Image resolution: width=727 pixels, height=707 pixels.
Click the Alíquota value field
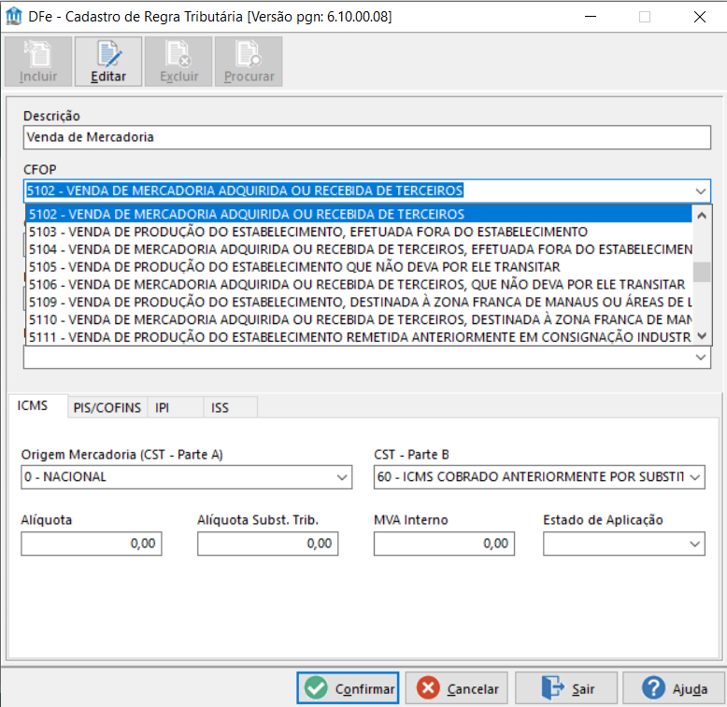(x=92, y=544)
